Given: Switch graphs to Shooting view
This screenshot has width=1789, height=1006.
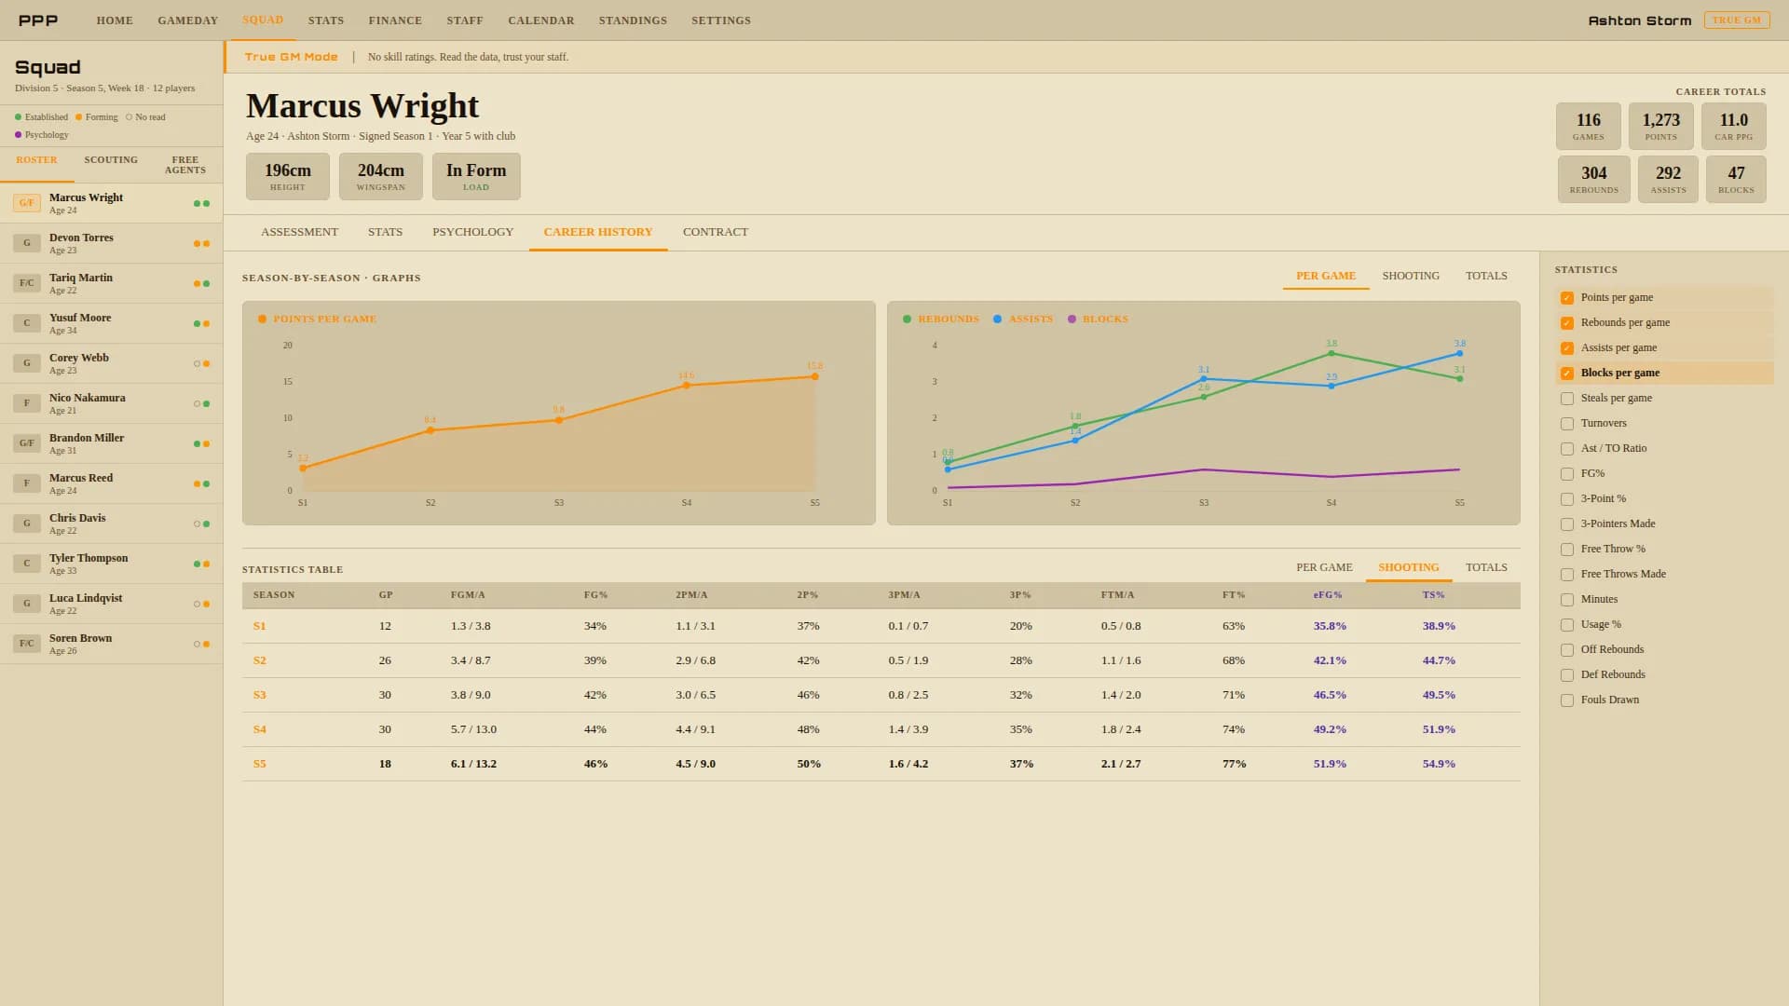Looking at the screenshot, I should (x=1411, y=276).
